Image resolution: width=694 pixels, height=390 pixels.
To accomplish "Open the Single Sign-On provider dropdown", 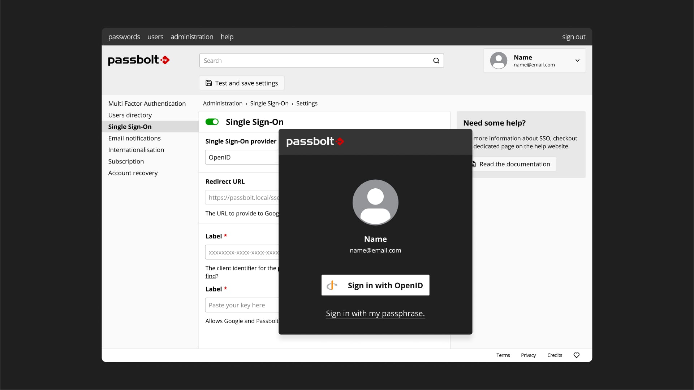I will 241,157.
